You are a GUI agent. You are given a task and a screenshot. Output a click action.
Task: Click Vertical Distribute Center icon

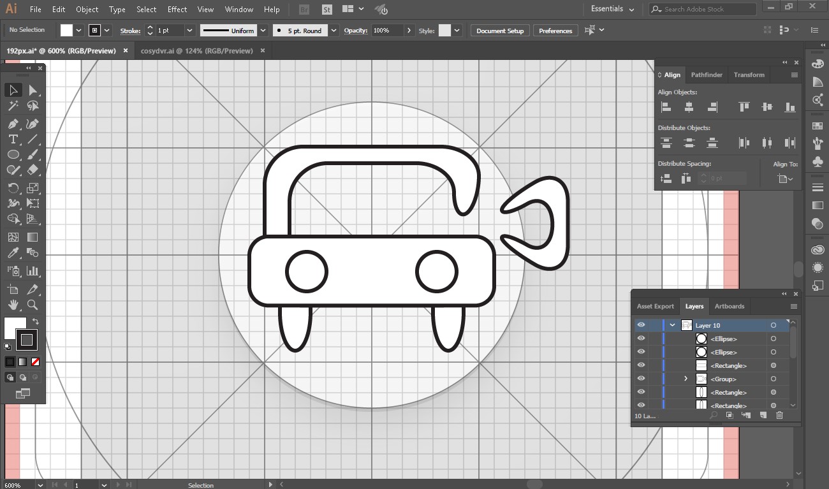tap(689, 143)
